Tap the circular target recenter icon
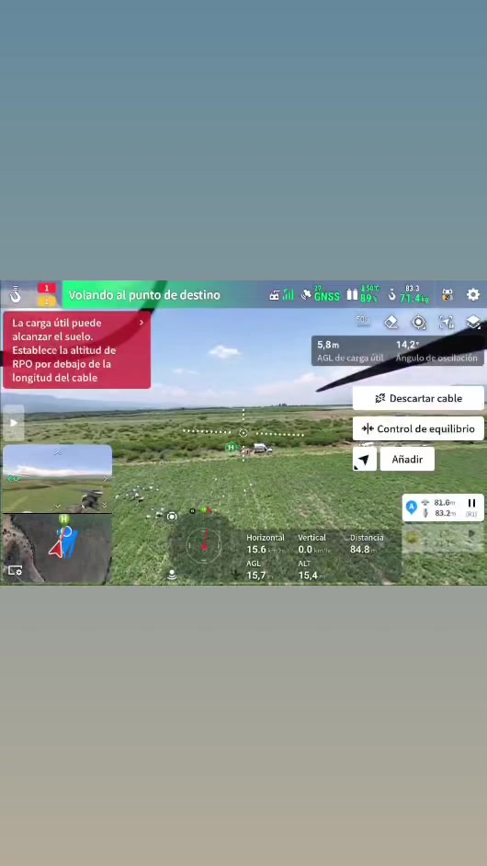487x866 pixels. pyautogui.click(x=419, y=323)
